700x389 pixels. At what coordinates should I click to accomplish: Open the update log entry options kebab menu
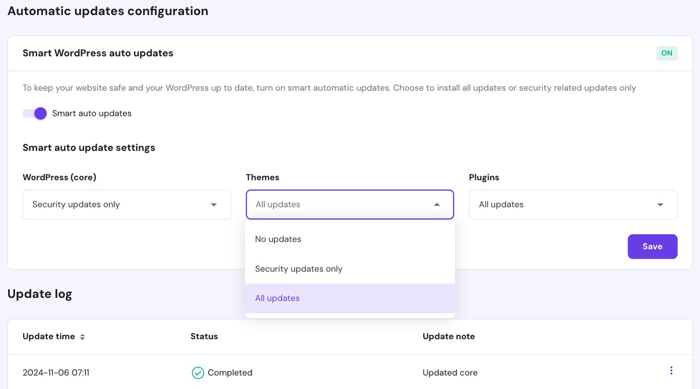(671, 370)
